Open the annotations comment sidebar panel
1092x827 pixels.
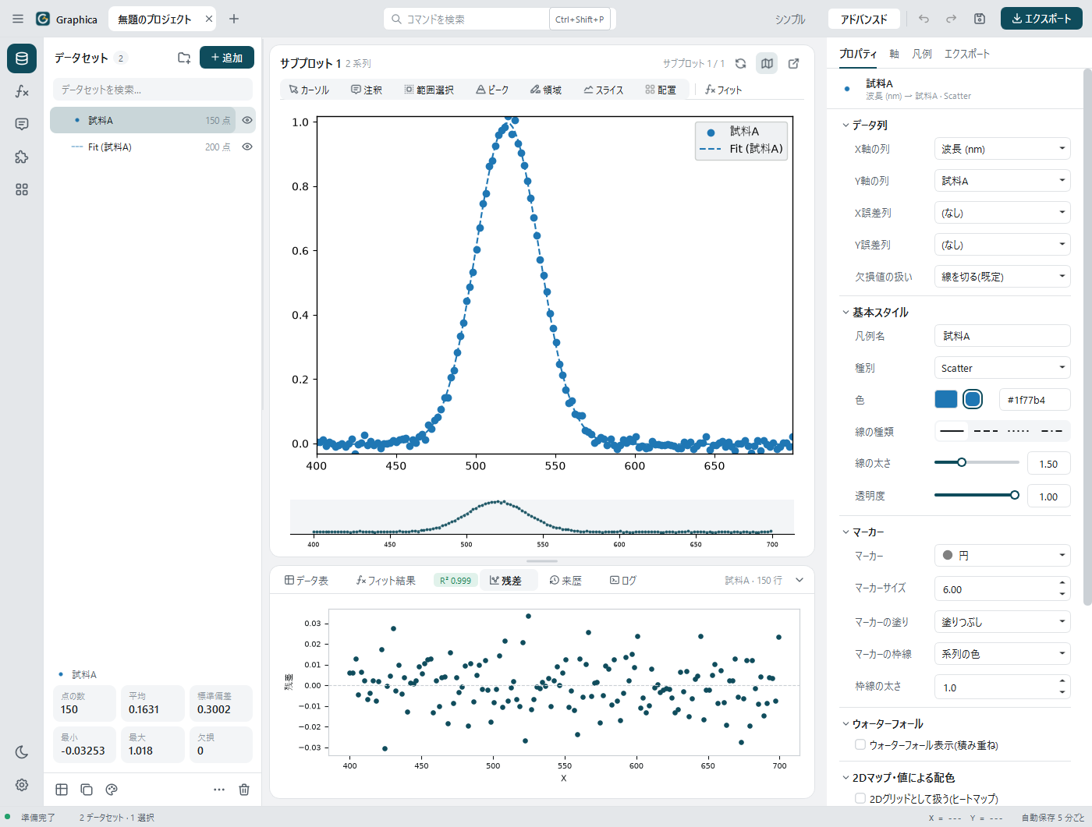[22, 124]
